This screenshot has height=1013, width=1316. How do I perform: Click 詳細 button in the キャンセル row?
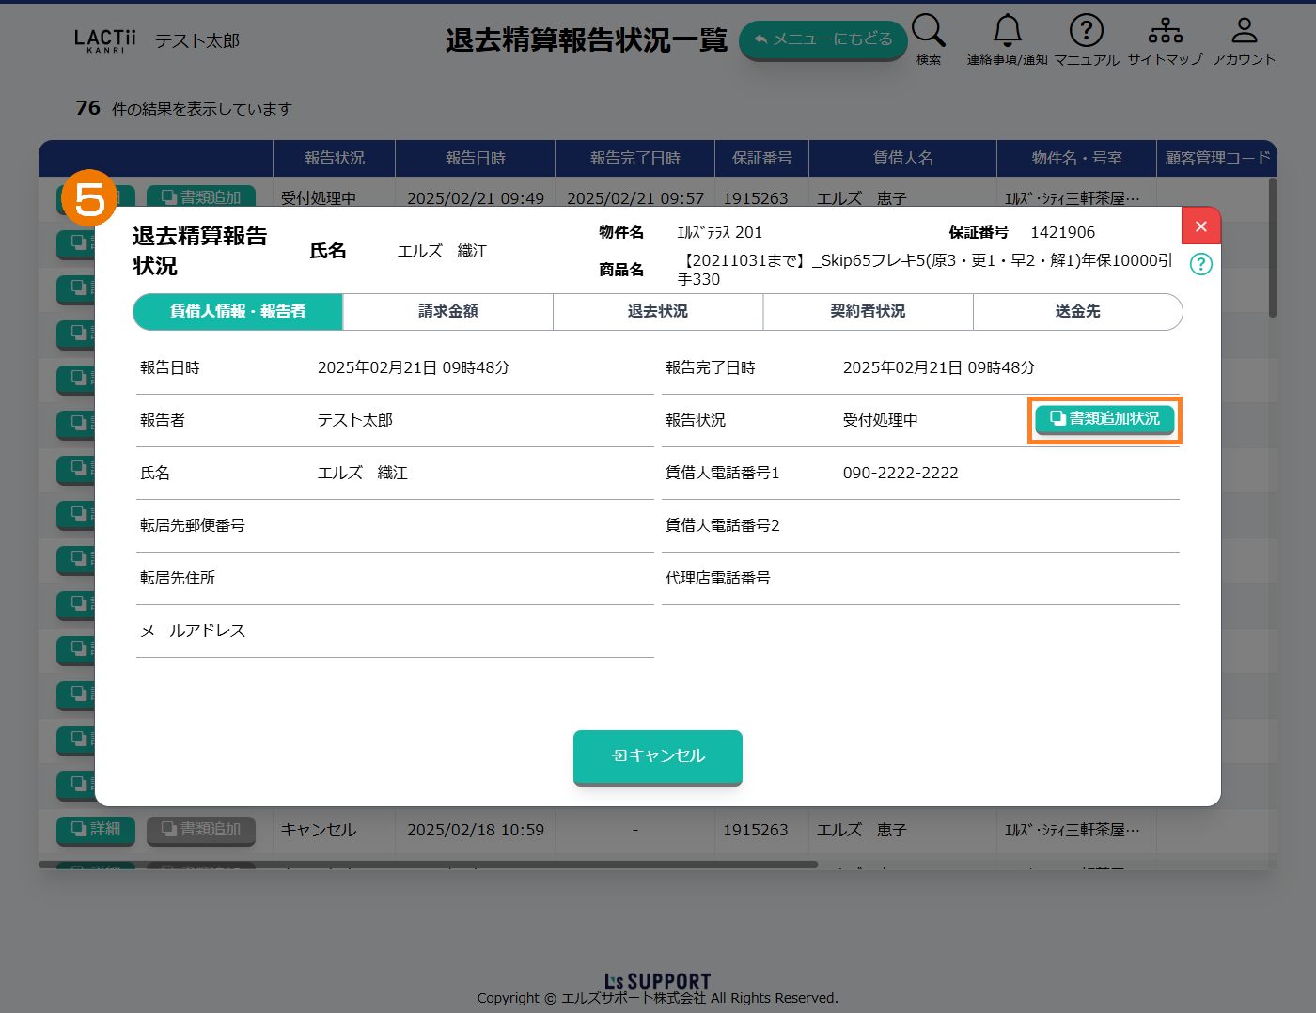click(x=96, y=830)
